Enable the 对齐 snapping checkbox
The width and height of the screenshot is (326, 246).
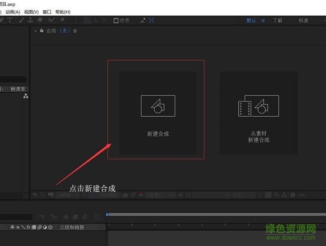tap(116, 21)
